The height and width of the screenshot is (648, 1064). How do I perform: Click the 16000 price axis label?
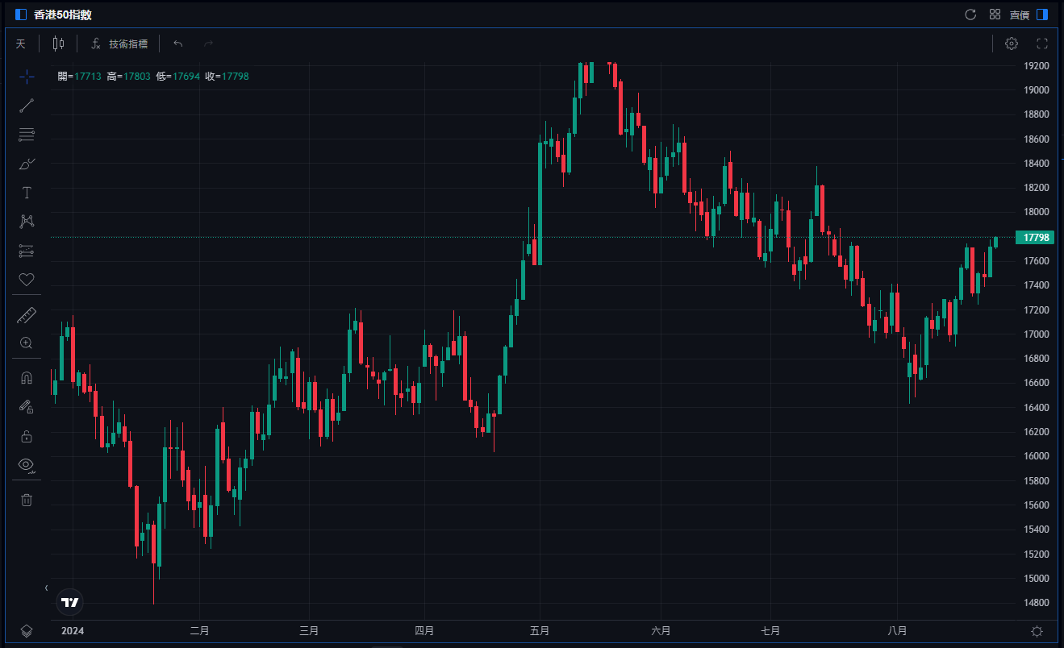click(1036, 456)
